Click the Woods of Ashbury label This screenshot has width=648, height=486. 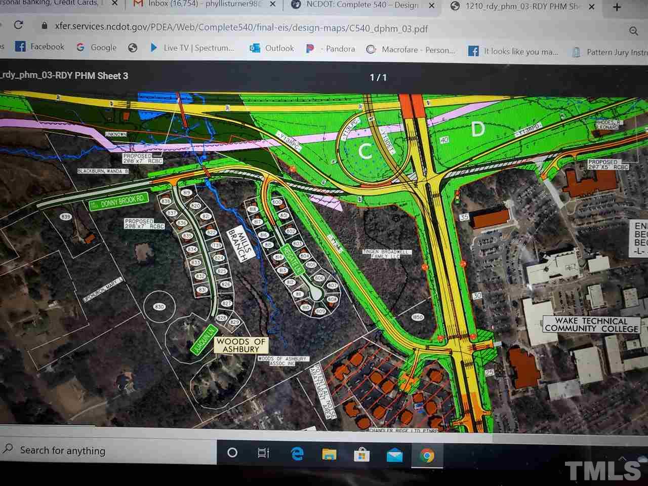tap(241, 345)
